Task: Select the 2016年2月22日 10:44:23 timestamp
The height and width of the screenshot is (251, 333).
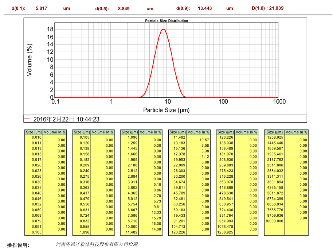Action: pos(66,119)
